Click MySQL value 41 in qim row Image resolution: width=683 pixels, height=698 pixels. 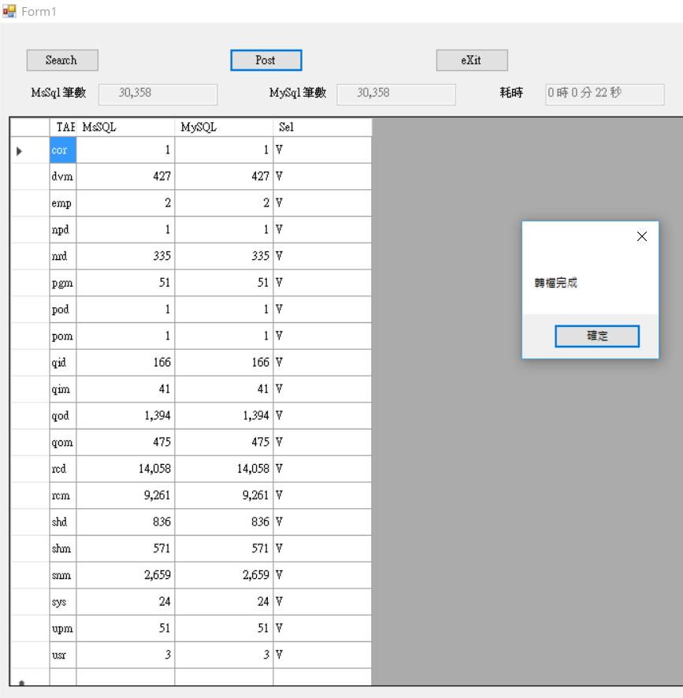click(224, 389)
